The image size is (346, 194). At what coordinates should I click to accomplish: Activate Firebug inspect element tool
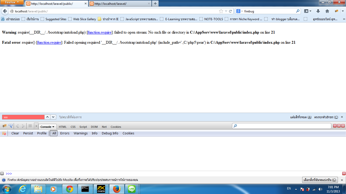click(x=11, y=126)
